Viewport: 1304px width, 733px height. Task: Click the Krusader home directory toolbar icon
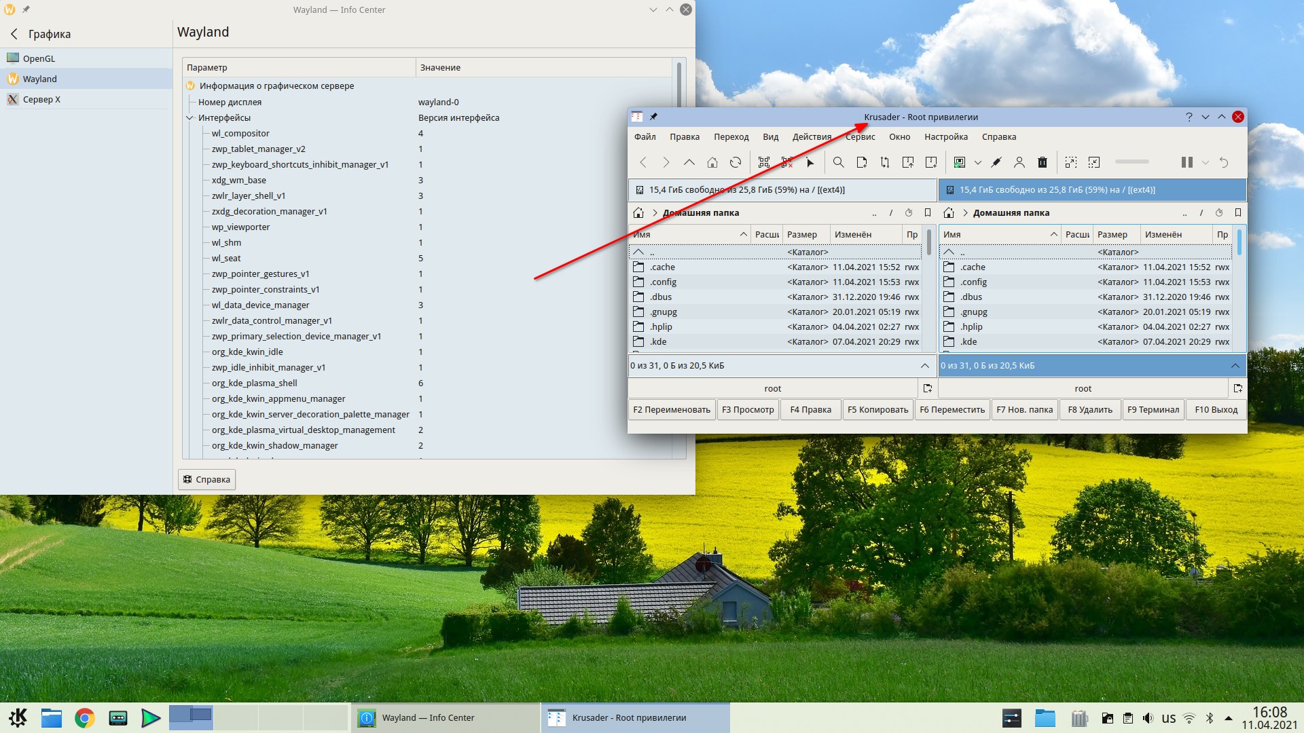(712, 162)
